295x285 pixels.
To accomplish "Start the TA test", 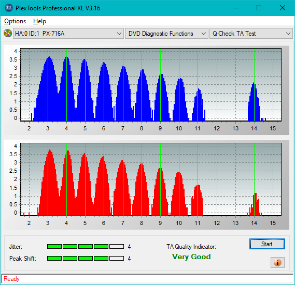I will click(x=267, y=244).
